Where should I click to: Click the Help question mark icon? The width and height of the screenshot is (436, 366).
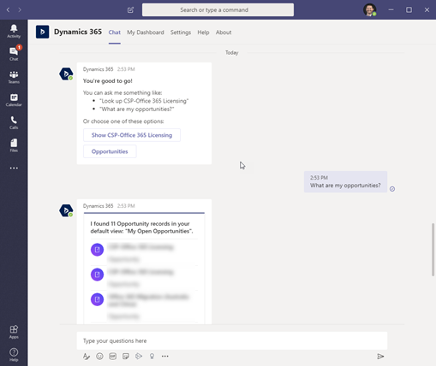(14, 354)
